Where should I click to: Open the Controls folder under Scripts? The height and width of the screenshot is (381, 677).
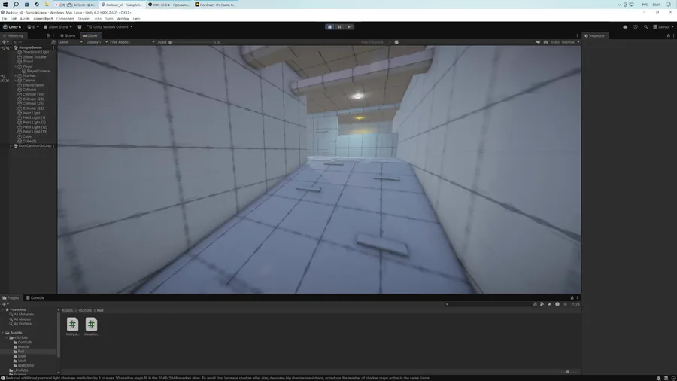pos(25,342)
